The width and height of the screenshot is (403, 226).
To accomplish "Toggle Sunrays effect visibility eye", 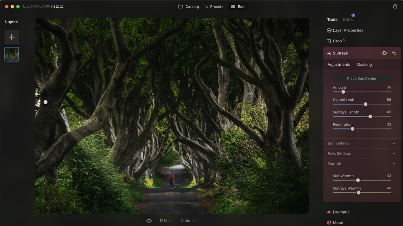I will (x=384, y=53).
